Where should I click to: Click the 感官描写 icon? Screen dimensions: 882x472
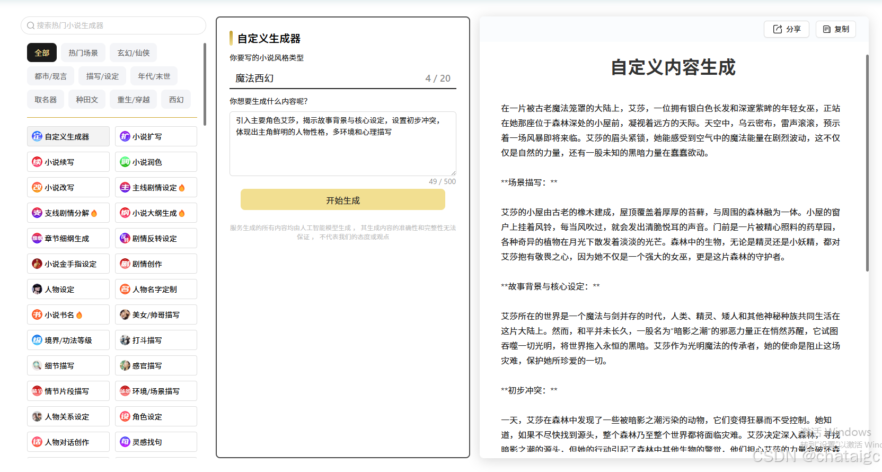click(125, 365)
